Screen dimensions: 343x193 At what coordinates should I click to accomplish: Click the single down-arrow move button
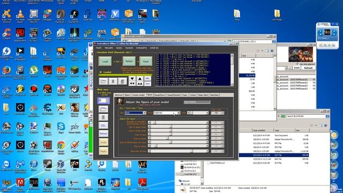point(132,79)
